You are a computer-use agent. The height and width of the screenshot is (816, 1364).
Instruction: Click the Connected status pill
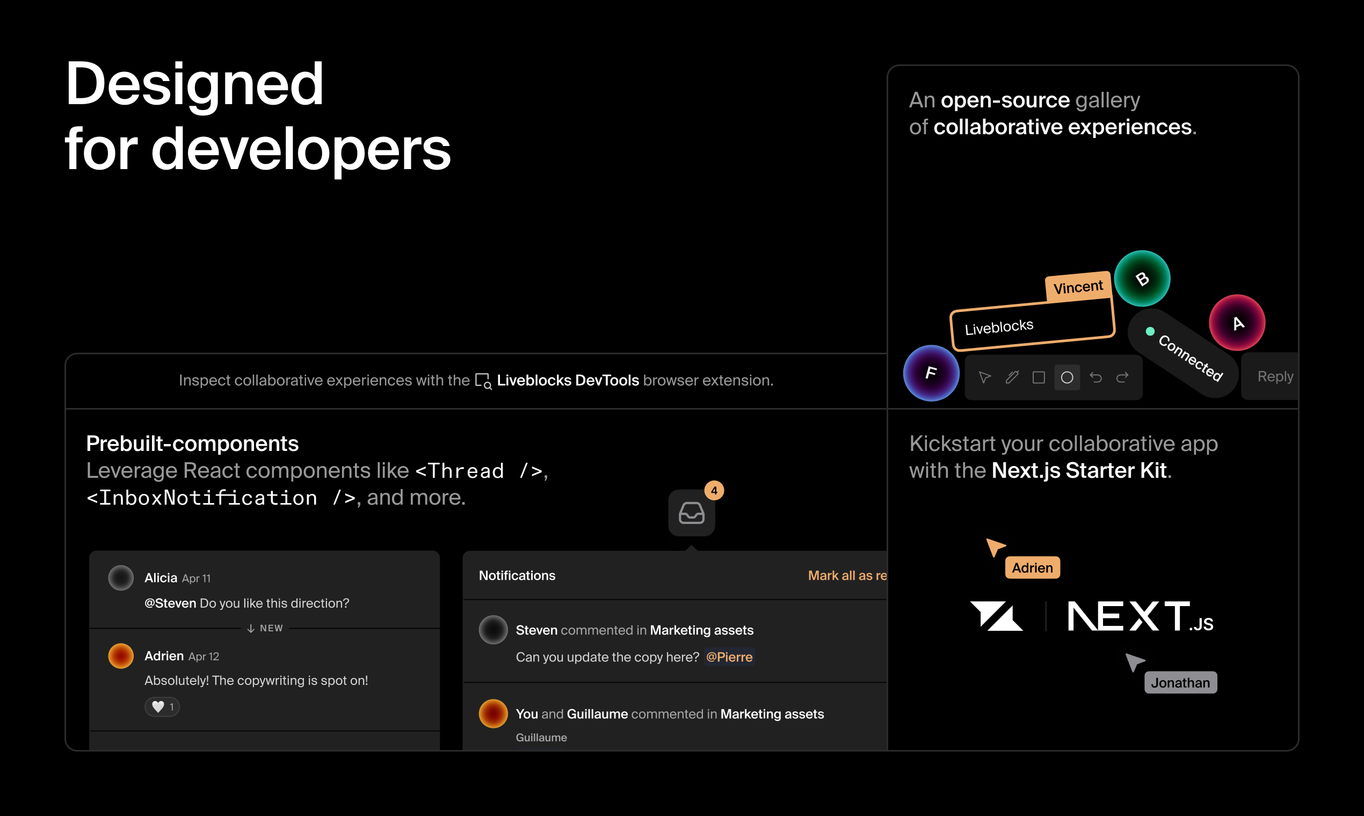click(x=1183, y=353)
